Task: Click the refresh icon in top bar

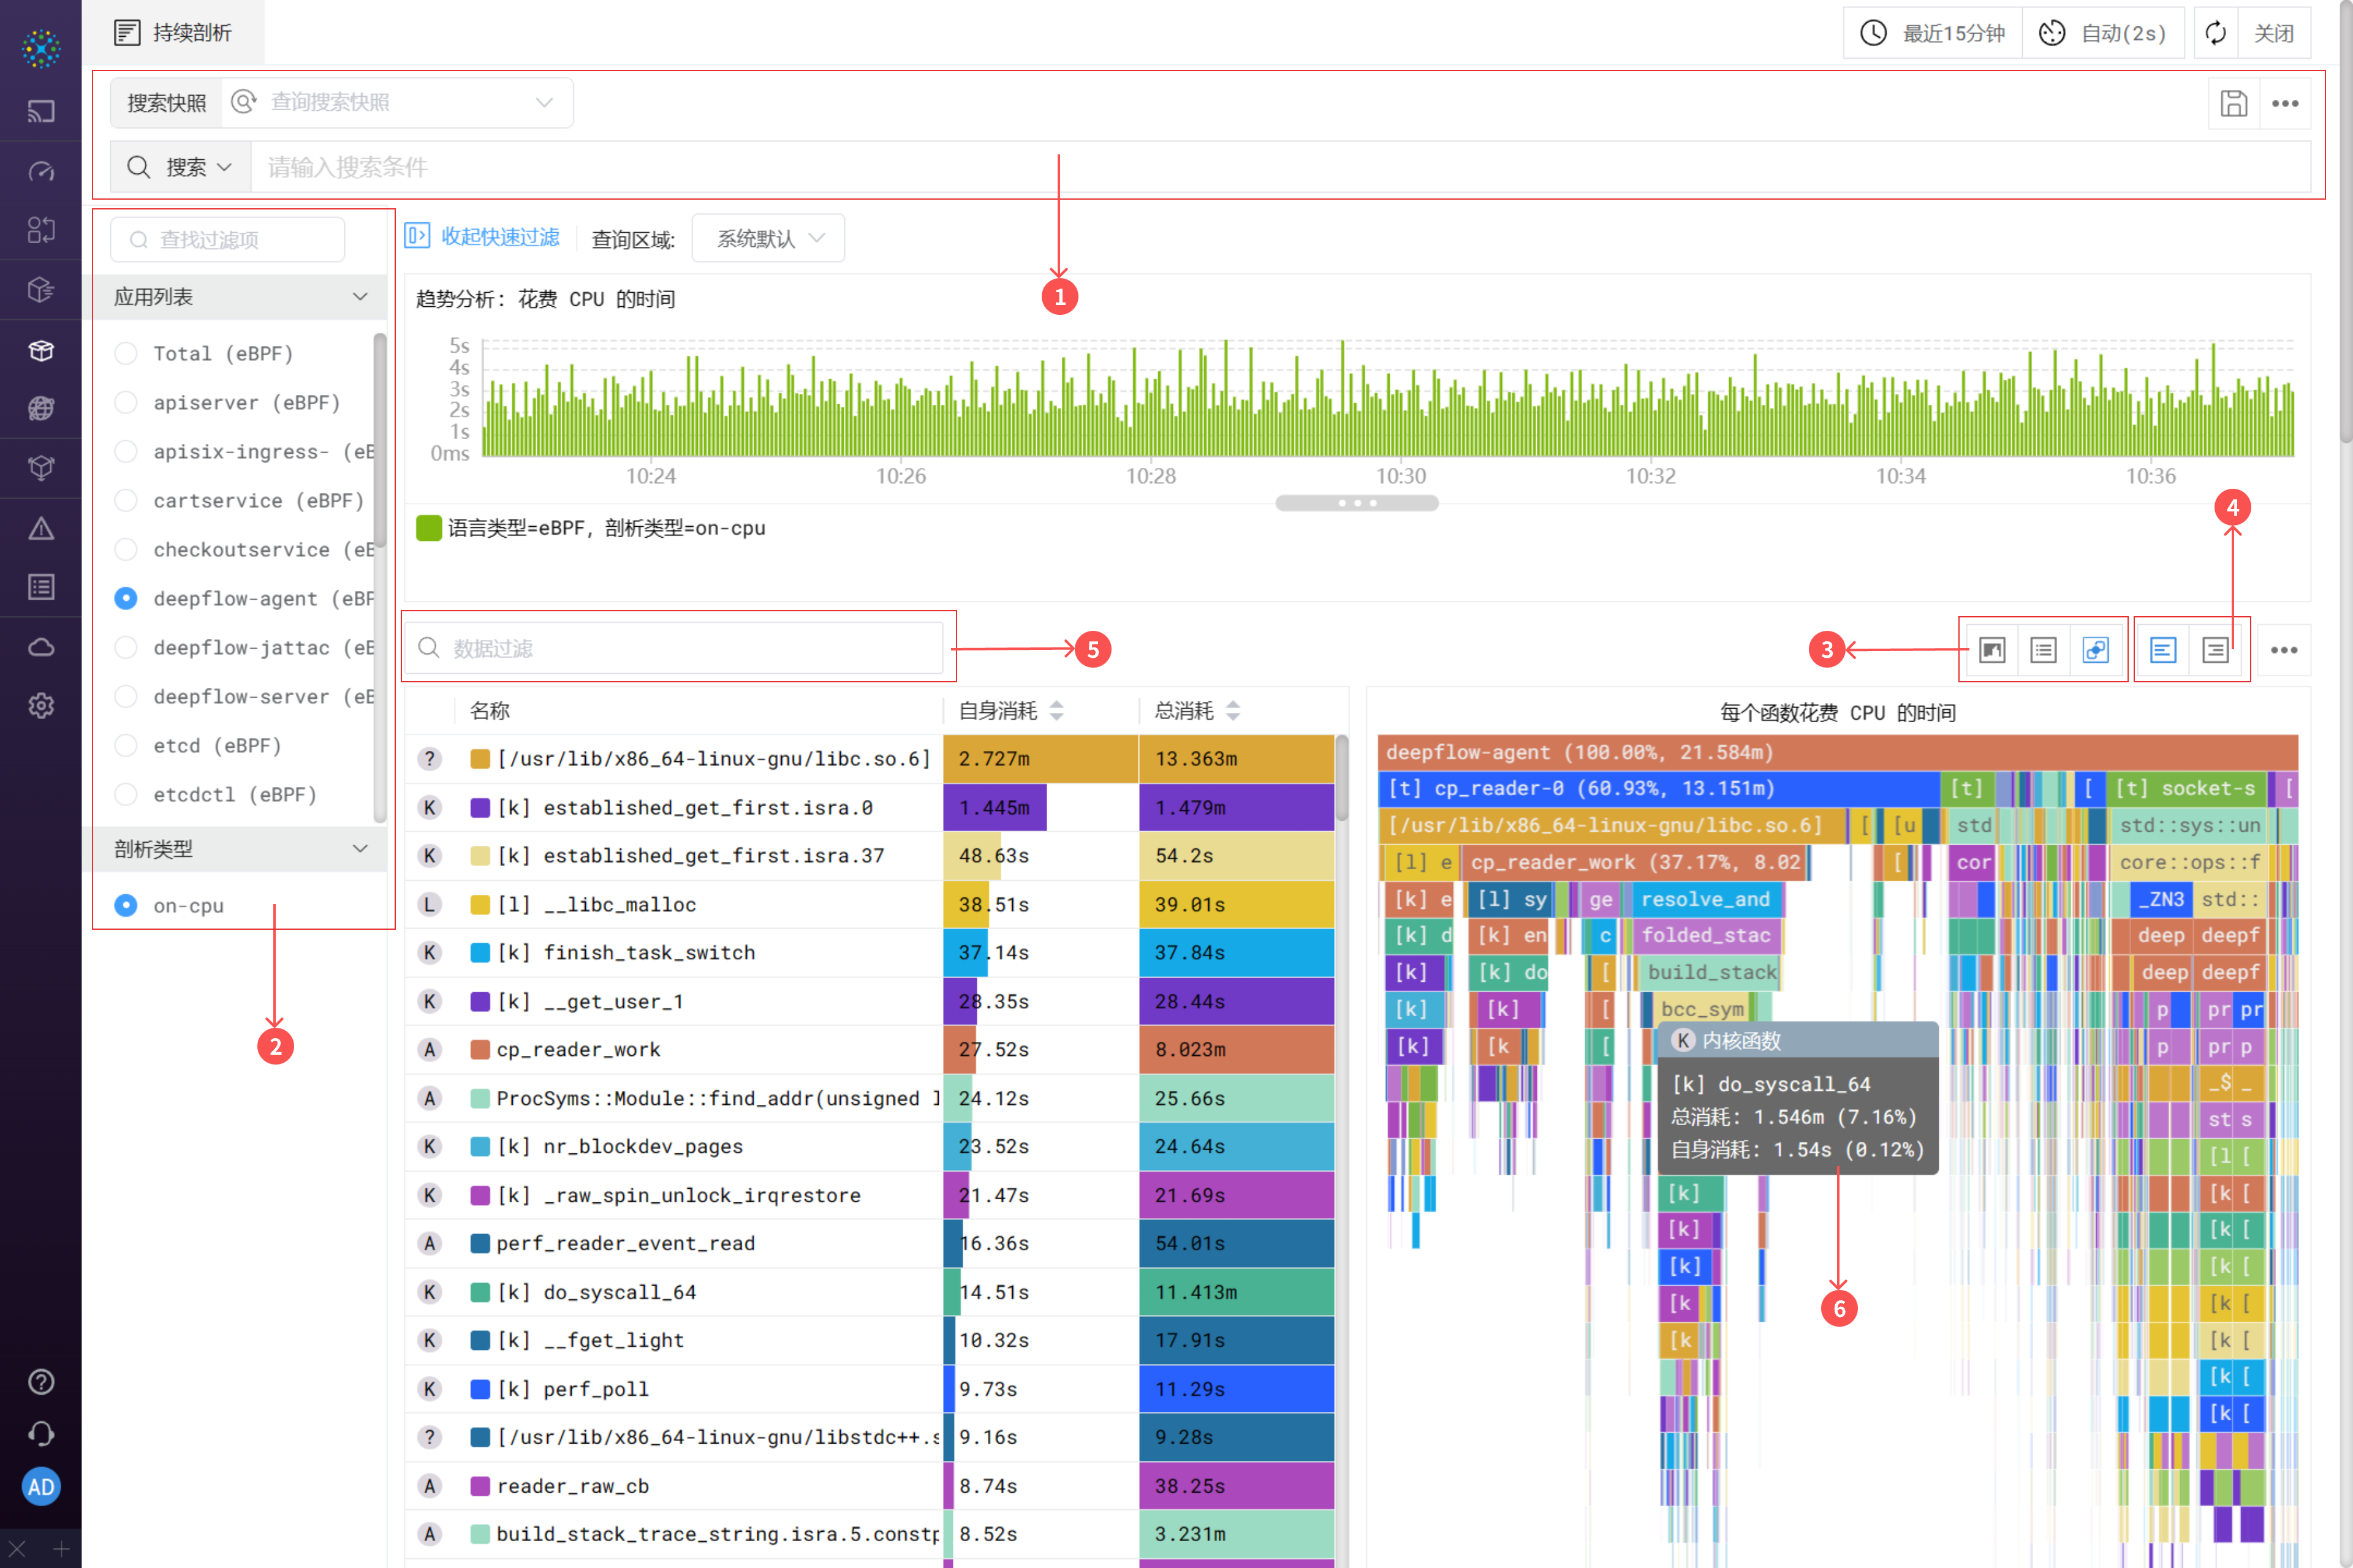Action: 2215,33
